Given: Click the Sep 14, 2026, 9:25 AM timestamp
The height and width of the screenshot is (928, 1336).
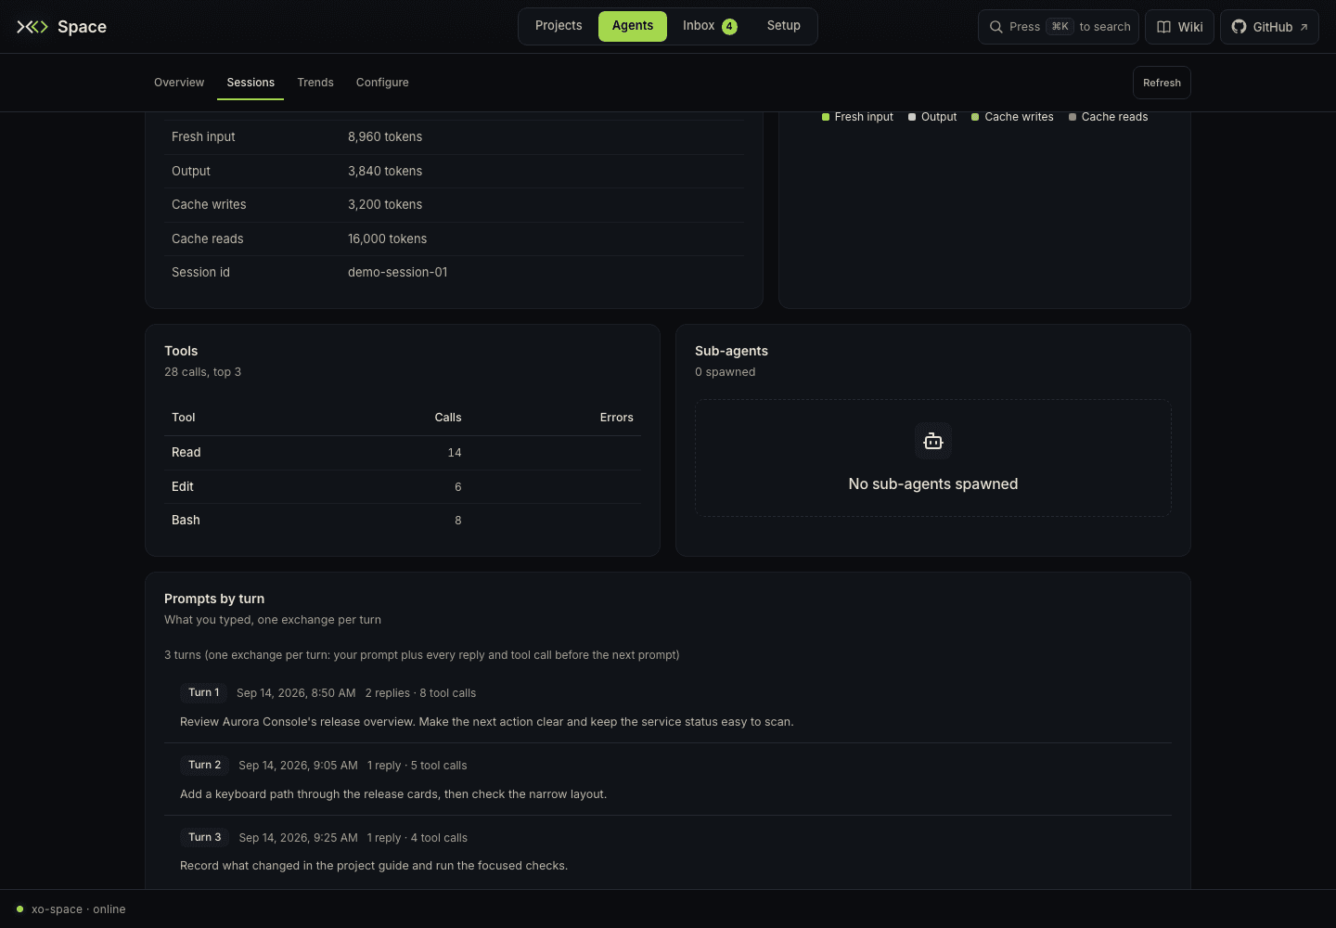Looking at the screenshot, I should (298, 838).
